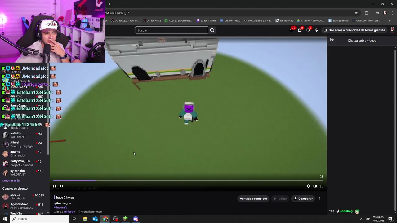Open inbox notifications icon in Twitch header
The height and width of the screenshot is (223, 397).
click(x=300, y=30)
